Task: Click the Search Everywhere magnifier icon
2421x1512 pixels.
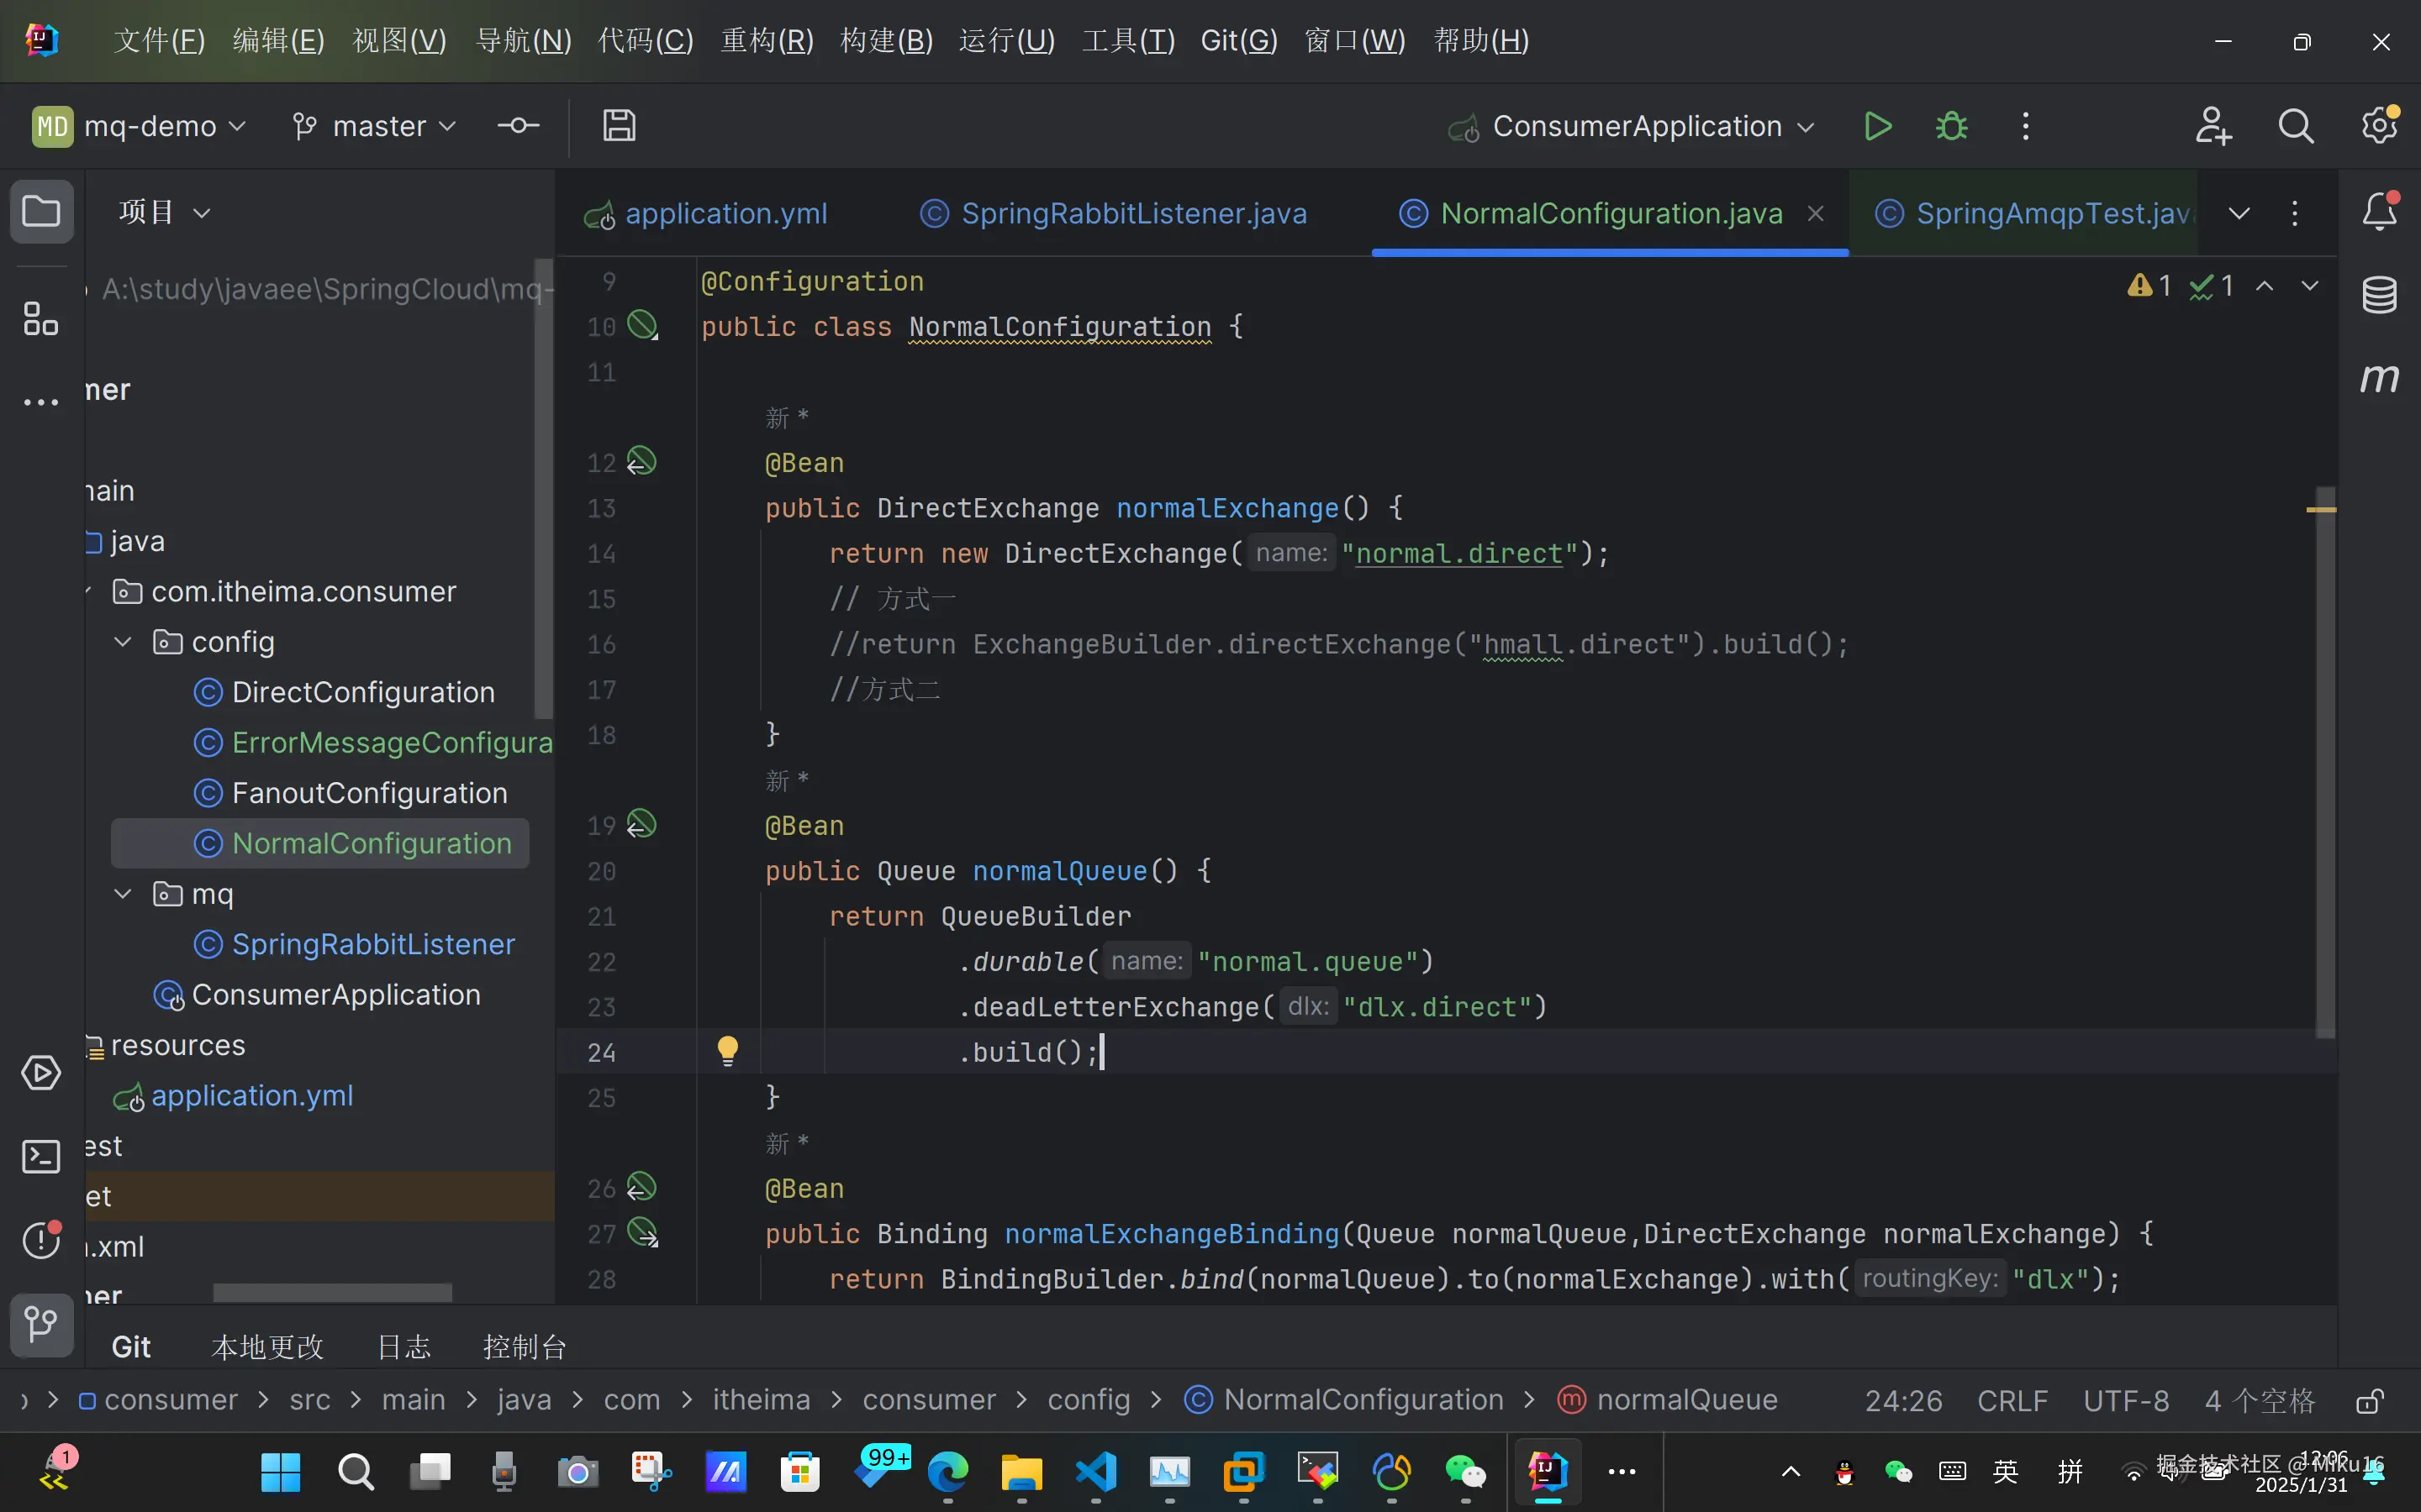Action: pyautogui.click(x=2295, y=127)
